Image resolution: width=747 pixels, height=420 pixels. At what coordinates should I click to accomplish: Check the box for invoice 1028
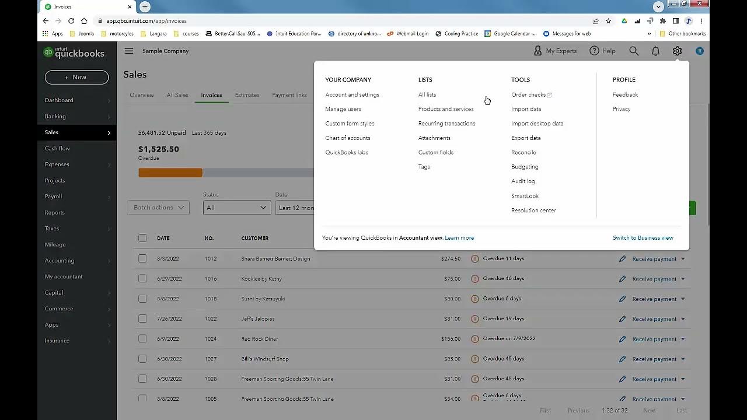142,379
